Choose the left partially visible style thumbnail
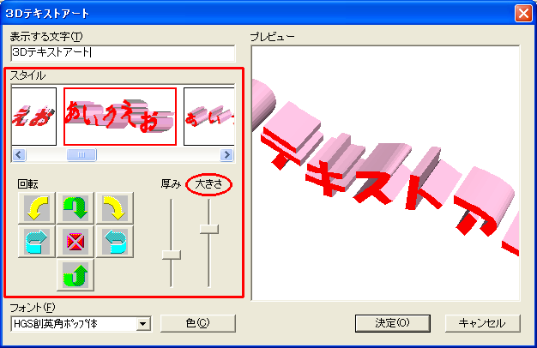This screenshot has height=348, width=537. 34,117
